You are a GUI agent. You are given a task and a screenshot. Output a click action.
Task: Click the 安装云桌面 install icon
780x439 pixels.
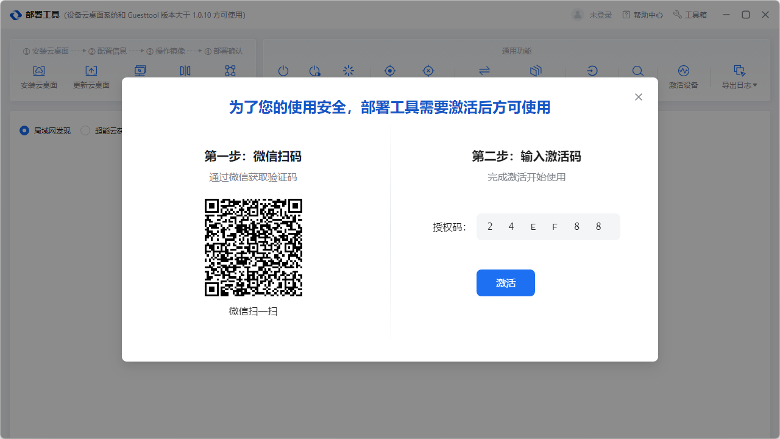[x=39, y=71]
